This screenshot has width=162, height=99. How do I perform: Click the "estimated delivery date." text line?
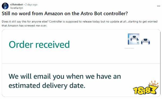coord(47,86)
